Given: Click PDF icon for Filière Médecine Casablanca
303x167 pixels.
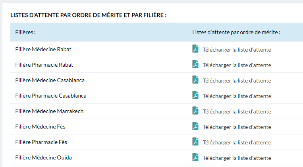Looking at the screenshot, I should (x=195, y=80).
